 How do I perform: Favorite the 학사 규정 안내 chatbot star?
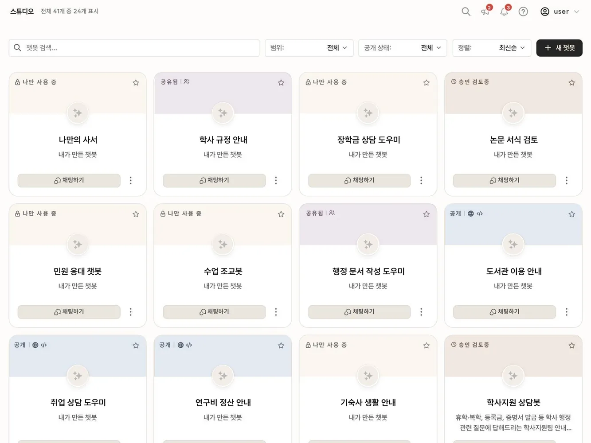[x=281, y=82]
